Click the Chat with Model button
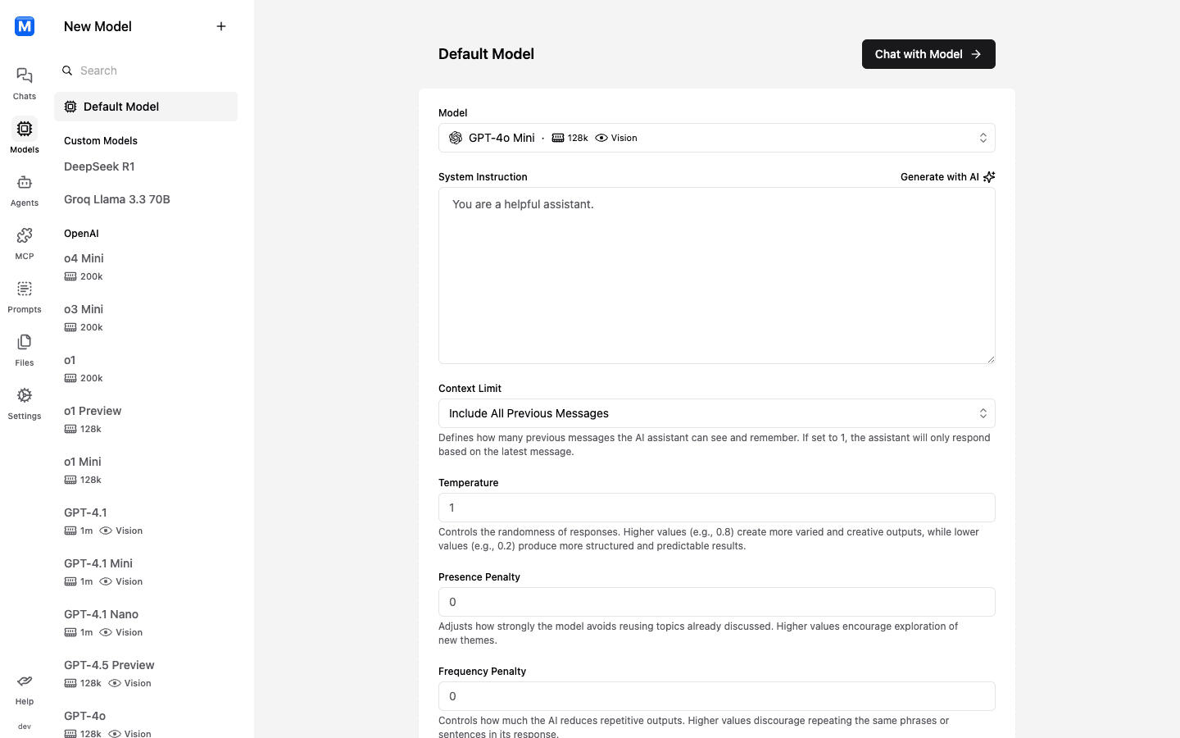1180x738 pixels. [928, 54]
